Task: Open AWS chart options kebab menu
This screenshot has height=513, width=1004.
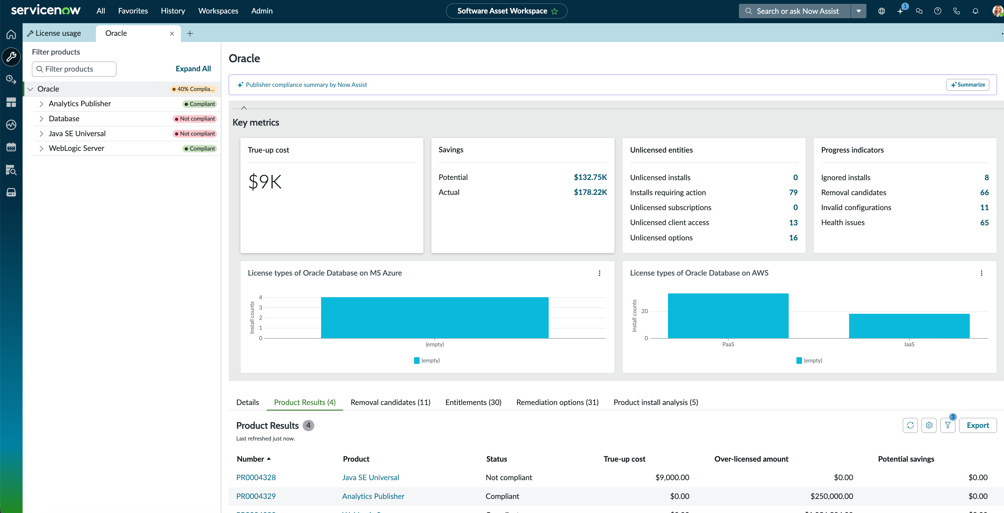Action: (982, 273)
